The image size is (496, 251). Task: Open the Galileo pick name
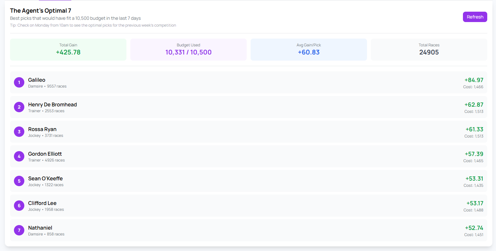pos(37,80)
